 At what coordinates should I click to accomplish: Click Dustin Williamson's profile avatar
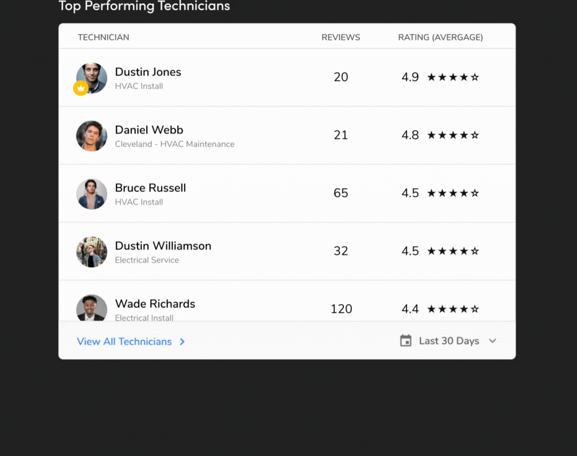pyautogui.click(x=92, y=252)
